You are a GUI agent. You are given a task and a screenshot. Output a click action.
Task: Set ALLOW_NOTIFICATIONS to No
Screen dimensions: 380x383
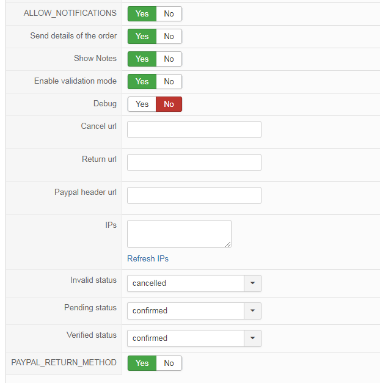point(169,13)
